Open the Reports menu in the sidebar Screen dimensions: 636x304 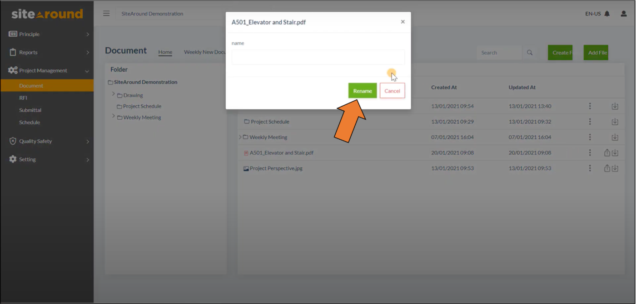tap(27, 52)
